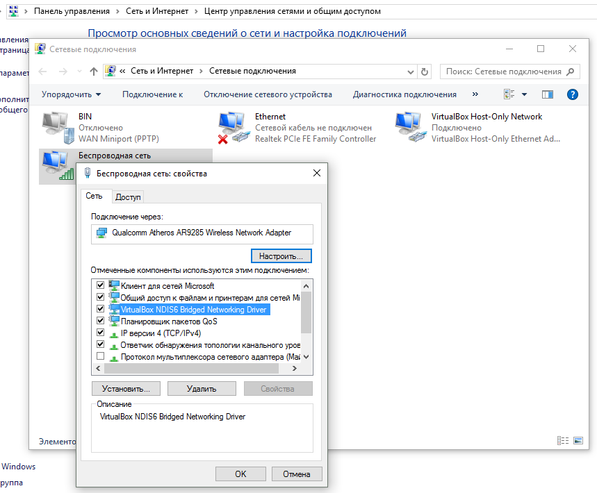597x493 pixels.
Task: Switch to the Сеть tab
Action: (94, 196)
